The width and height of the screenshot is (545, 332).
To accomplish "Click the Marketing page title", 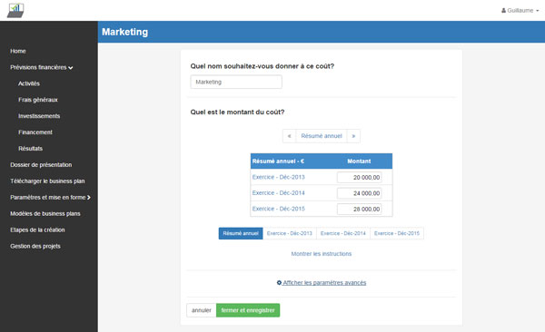I will (x=124, y=32).
